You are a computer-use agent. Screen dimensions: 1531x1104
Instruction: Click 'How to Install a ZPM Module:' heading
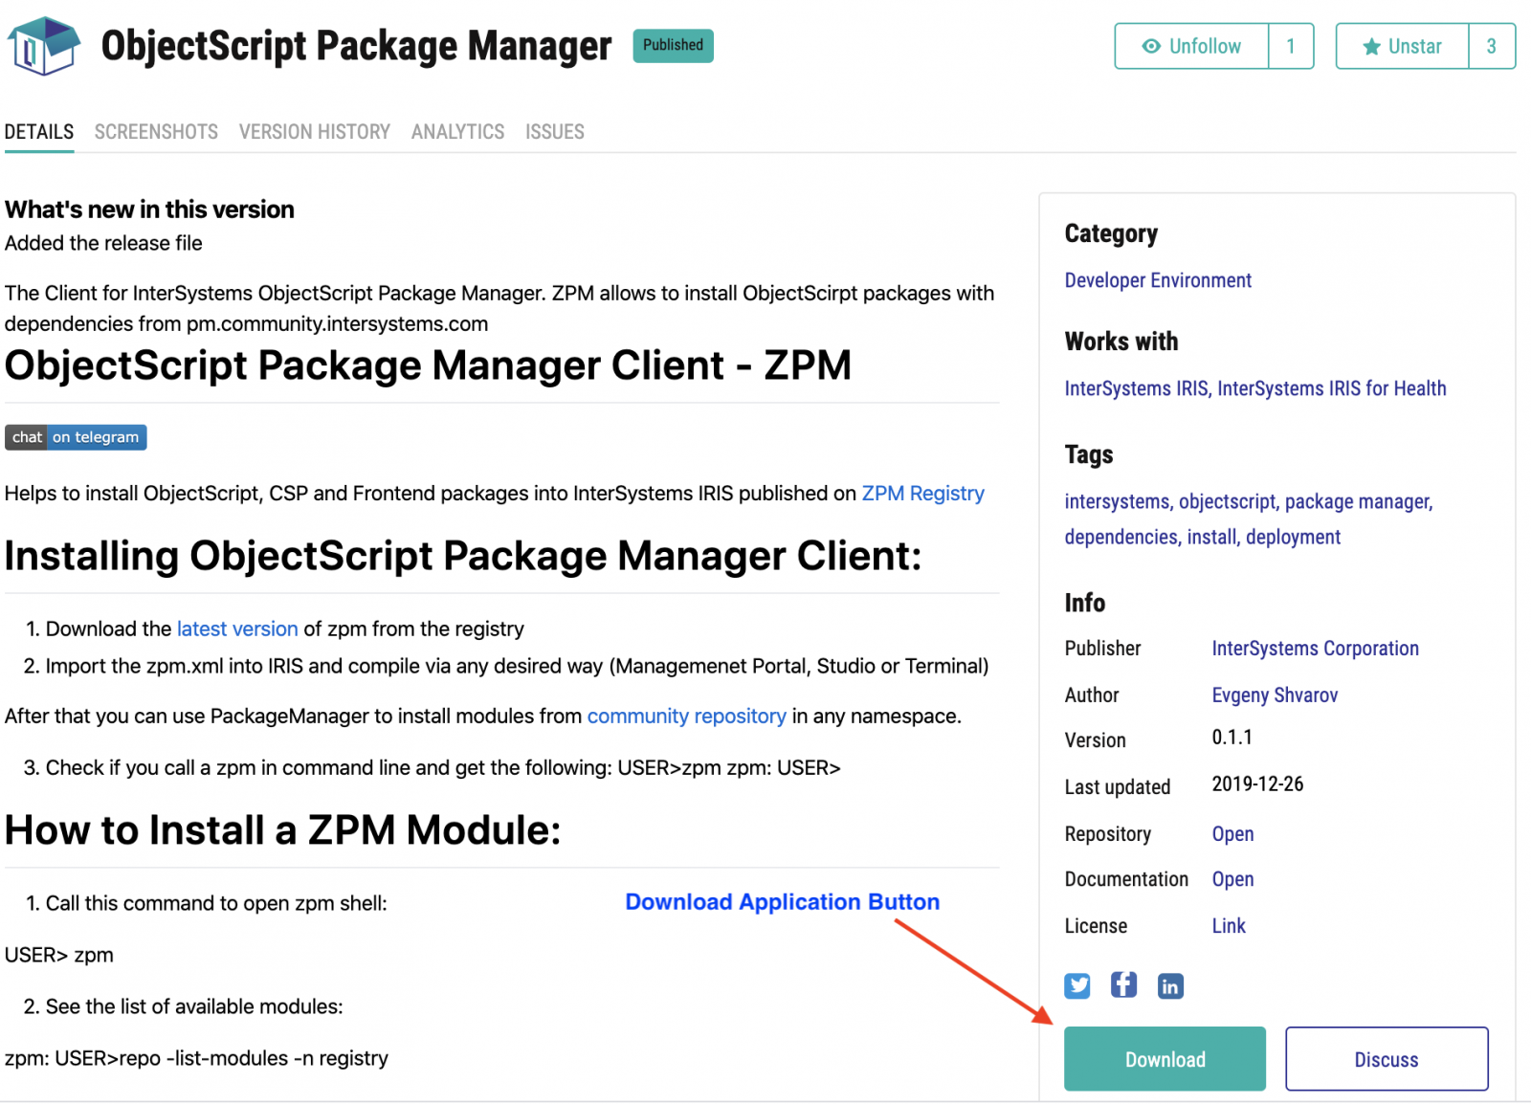point(282,830)
